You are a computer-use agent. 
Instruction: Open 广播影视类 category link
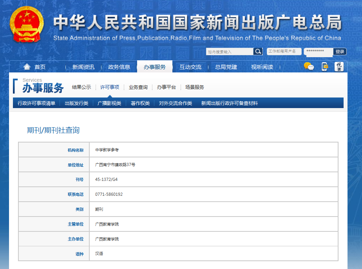coord(109,103)
